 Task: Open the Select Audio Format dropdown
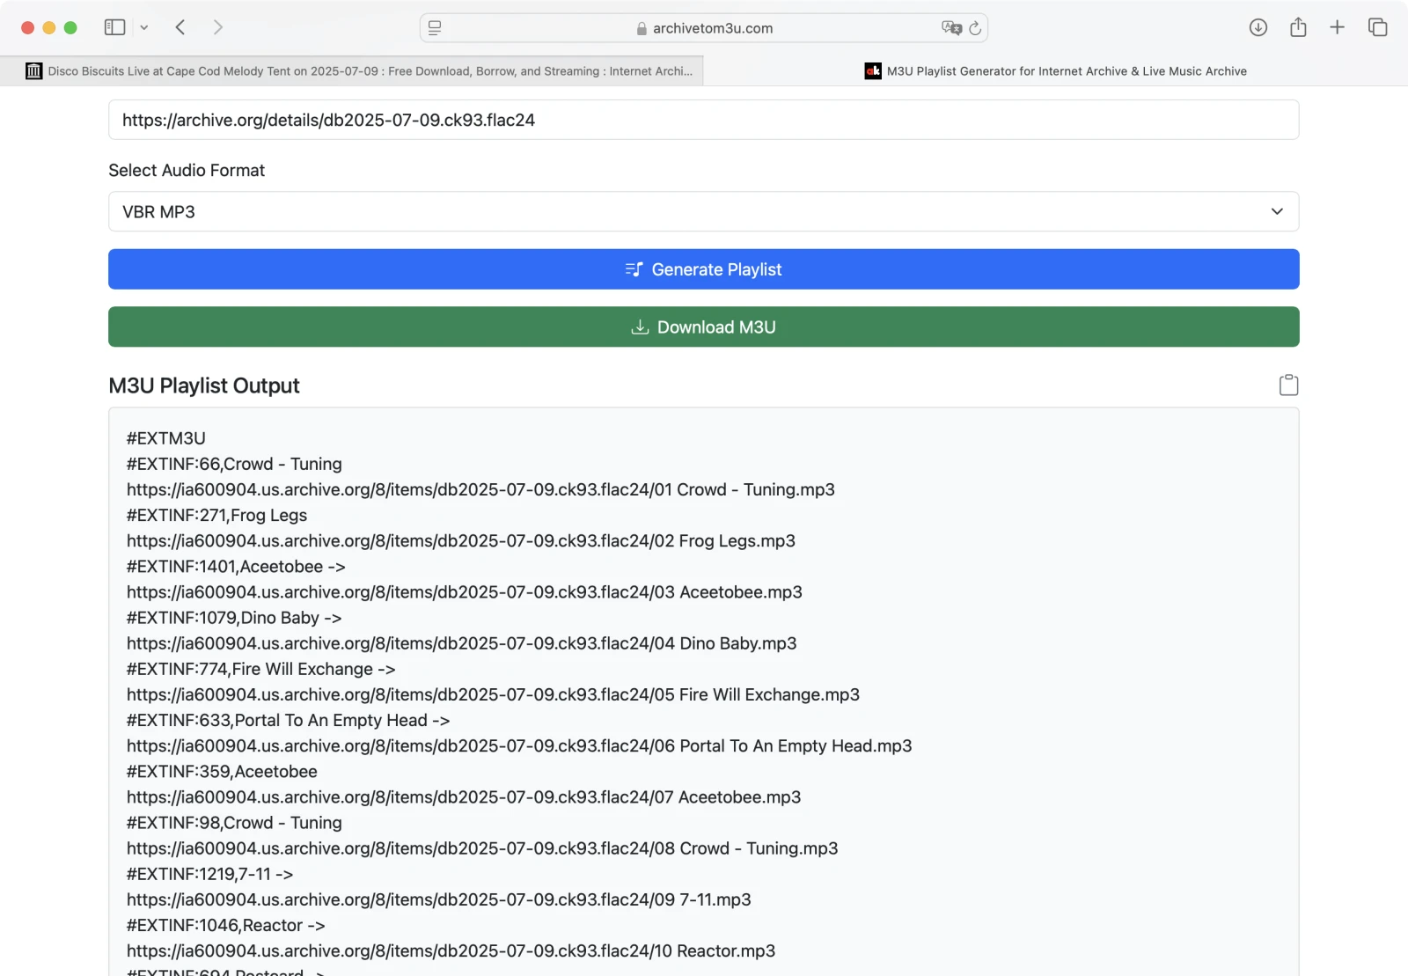click(x=703, y=212)
